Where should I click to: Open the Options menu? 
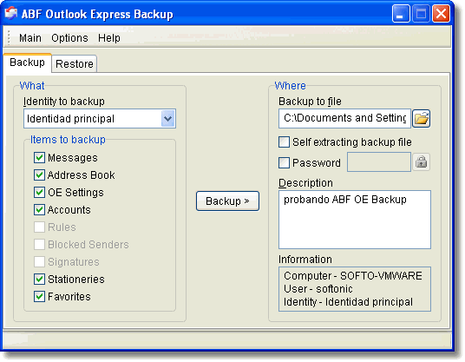click(69, 38)
